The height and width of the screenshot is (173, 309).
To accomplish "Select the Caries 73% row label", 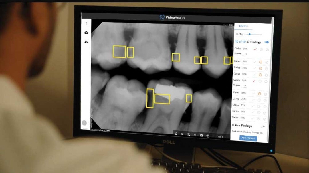I will click(x=239, y=99).
